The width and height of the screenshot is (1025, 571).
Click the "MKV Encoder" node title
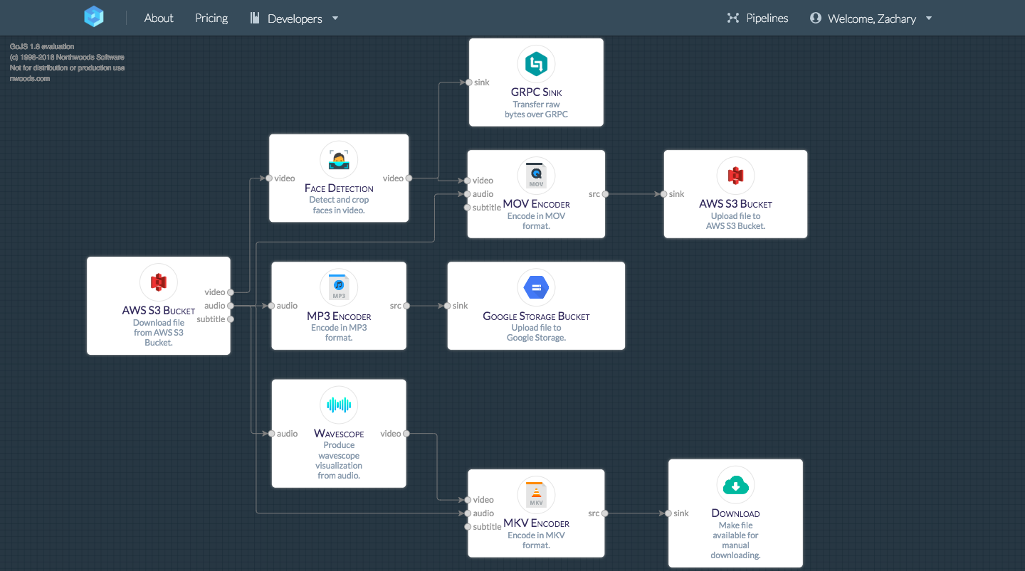click(536, 523)
